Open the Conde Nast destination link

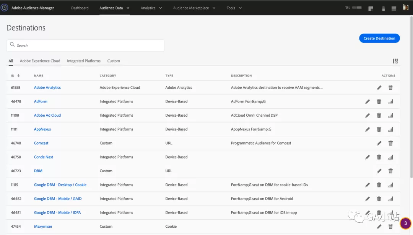[44, 157]
